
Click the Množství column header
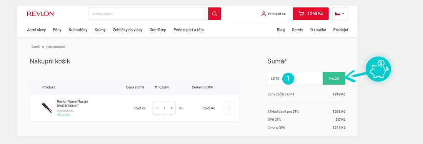tap(162, 87)
